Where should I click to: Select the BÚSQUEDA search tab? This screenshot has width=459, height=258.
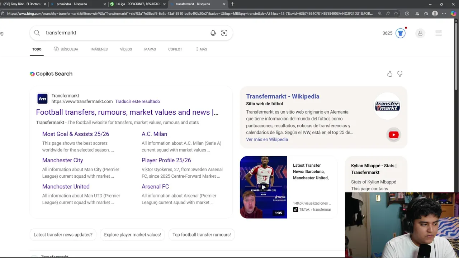click(x=66, y=49)
